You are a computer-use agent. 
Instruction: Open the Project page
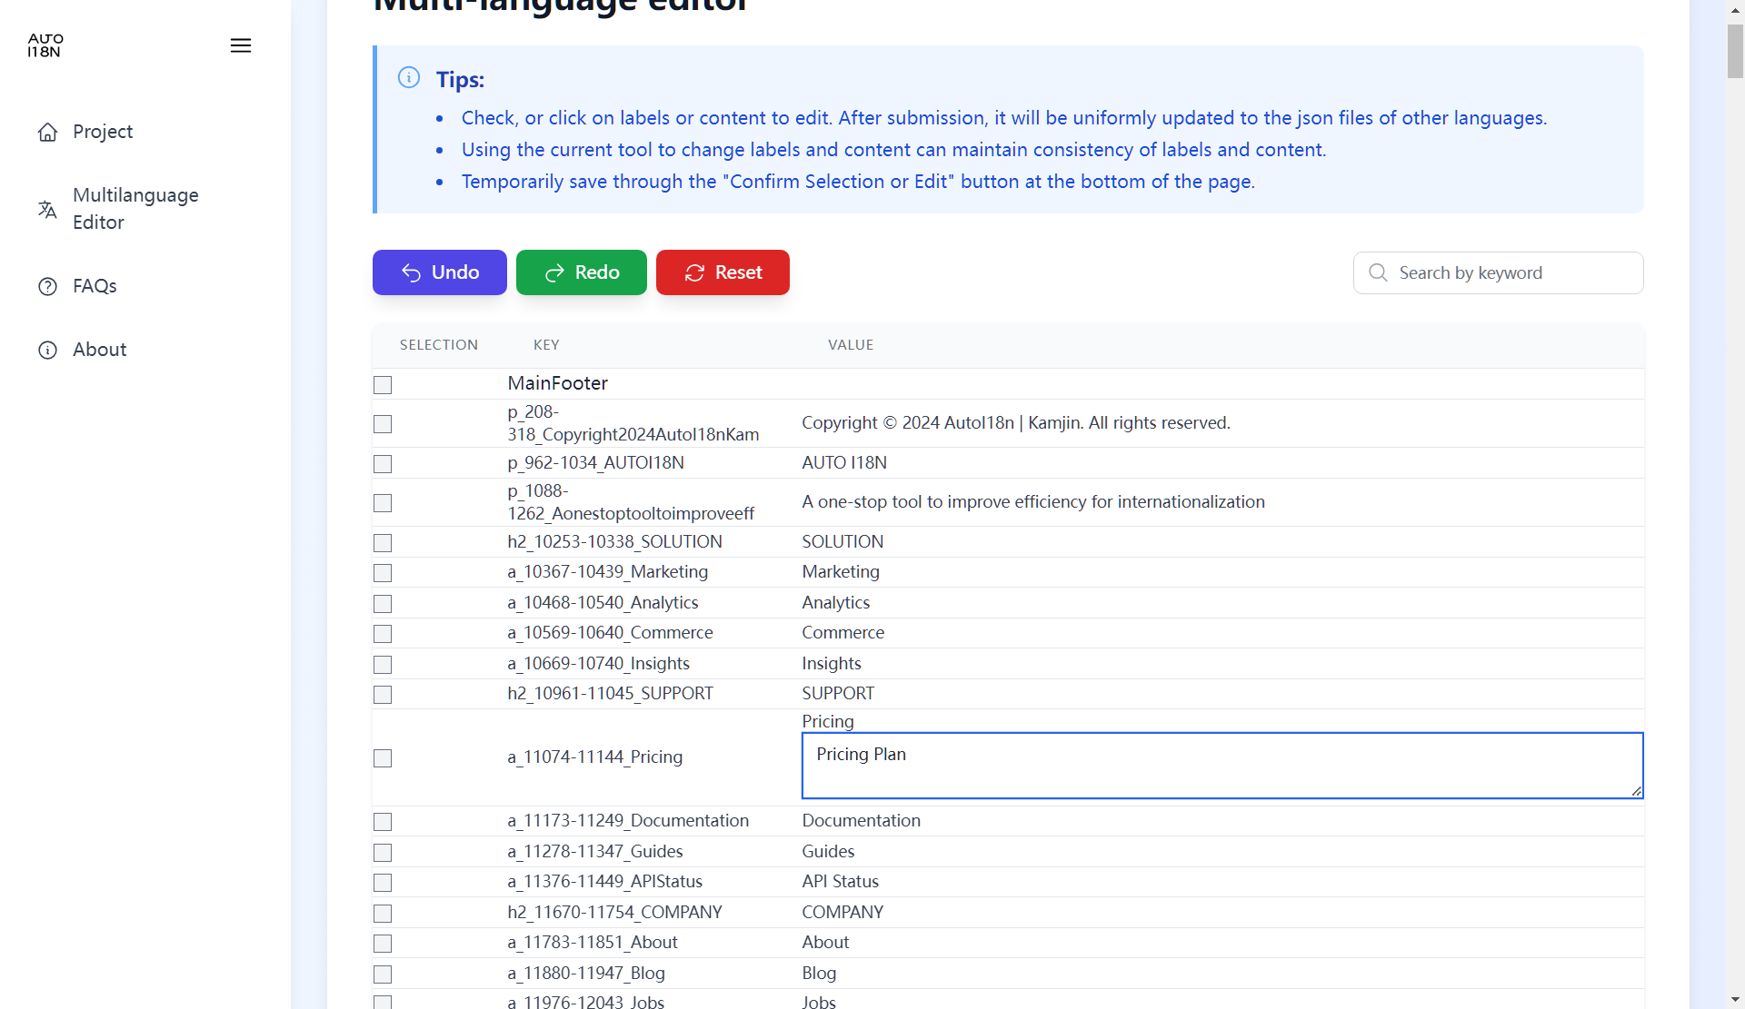pyautogui.click(x=103, y=132)
